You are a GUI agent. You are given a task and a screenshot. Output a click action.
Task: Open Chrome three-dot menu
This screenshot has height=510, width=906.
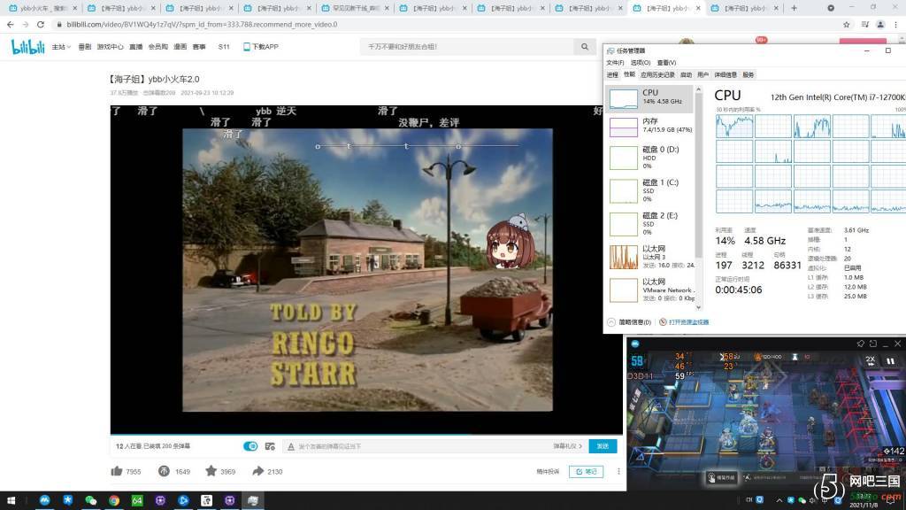point(896,24)
